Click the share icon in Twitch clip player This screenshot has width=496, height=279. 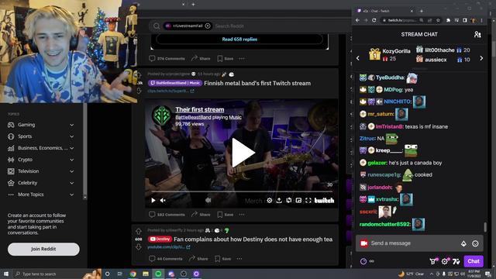pos(279,201)
